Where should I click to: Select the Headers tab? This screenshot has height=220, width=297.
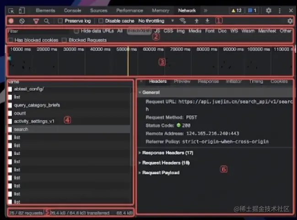[158, 81]
